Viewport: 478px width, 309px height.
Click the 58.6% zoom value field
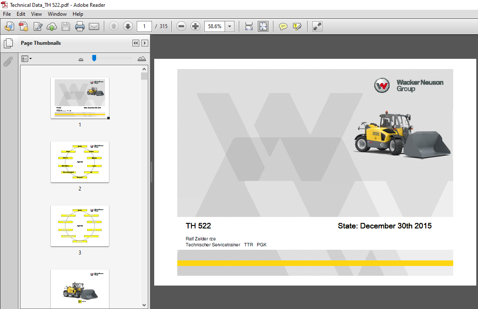pos(215,26)
